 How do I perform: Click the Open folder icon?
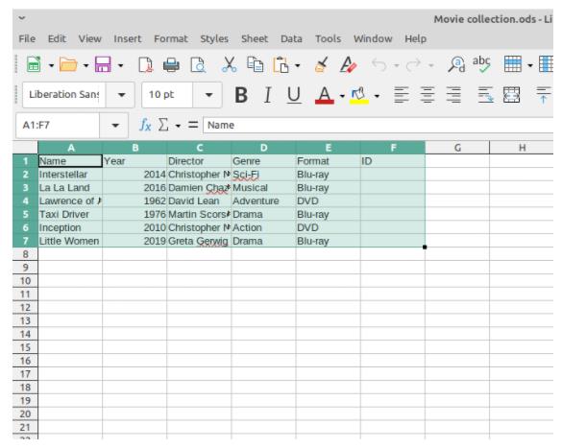pos(68,65)
